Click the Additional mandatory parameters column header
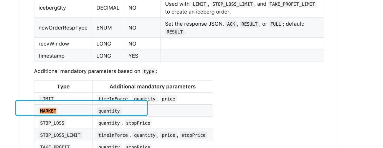 (x=153, y=86)
